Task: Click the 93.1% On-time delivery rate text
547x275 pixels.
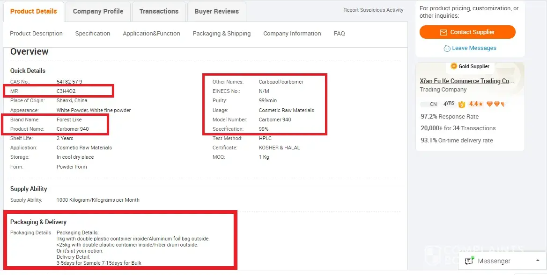Action: (457, 141)
